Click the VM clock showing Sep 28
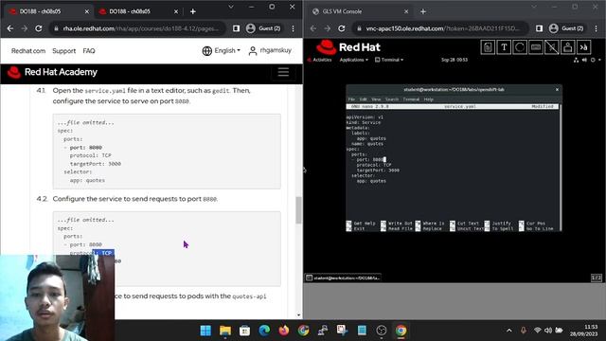Image resolution: width=606 pixels, height=341 pixels. pyautogui.click(x=454, y=60)
